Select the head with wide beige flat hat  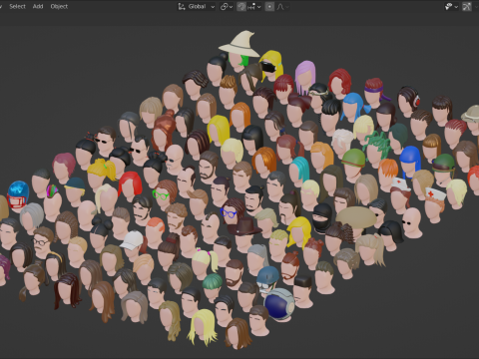tap(356, 222)
